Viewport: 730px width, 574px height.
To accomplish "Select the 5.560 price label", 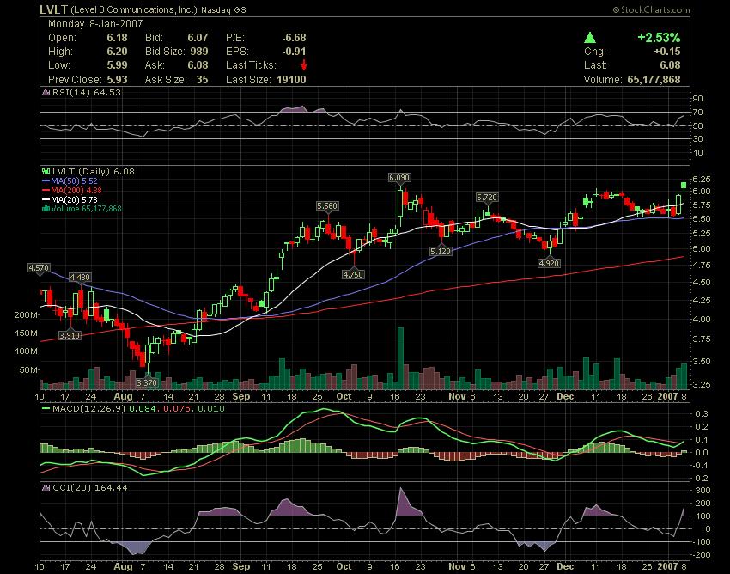I will pyautogui.click(x=327, y=206).
